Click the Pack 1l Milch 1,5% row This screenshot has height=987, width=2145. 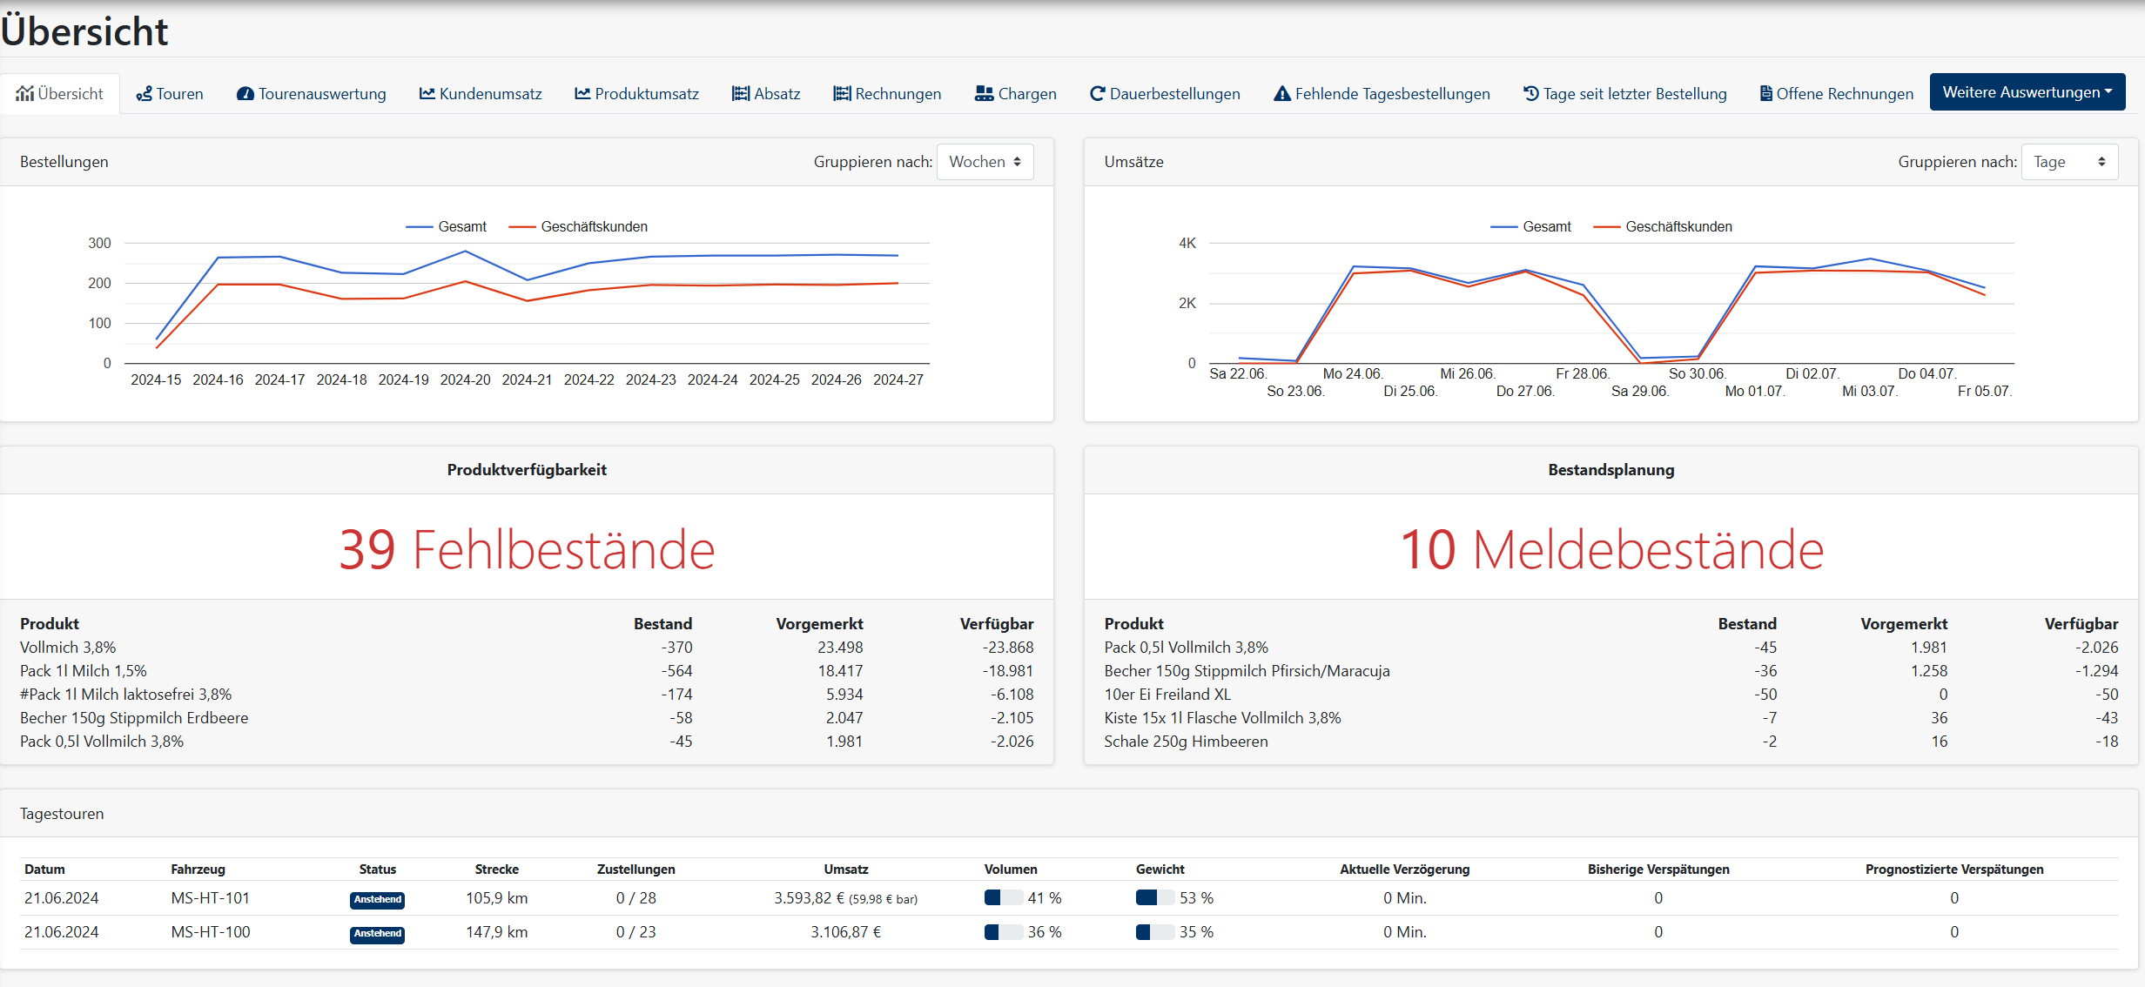[x=527, y=671]
